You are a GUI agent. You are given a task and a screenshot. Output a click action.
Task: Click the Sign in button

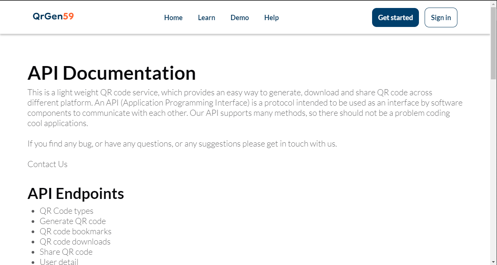point(441,17)
